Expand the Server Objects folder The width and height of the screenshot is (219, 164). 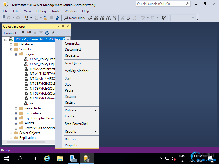[x=11, y=133]
